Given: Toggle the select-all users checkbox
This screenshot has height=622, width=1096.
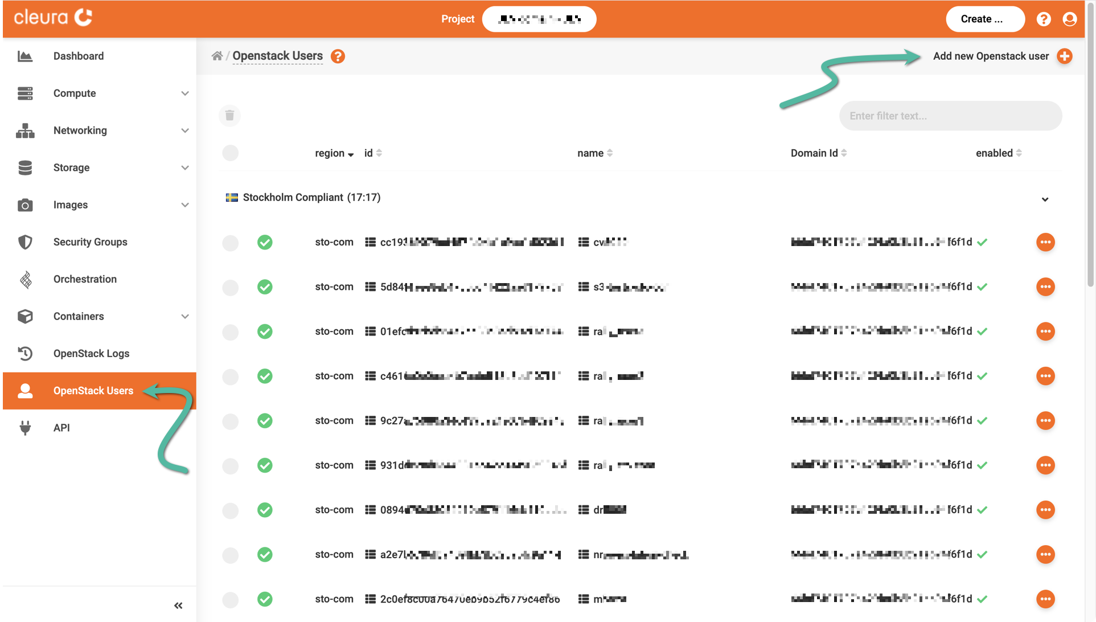Looking at the screenshot, I should coord(230,153).
